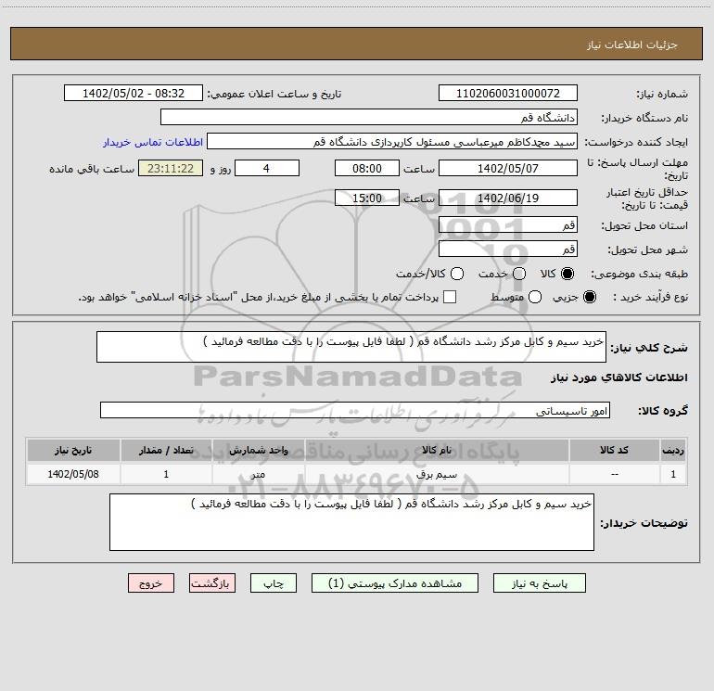Choose the متوسط purchase type radio
714x691 pixels.
pos(535,297)
